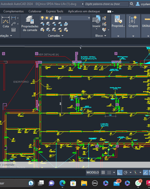This screenshot has height=189, width=150.
Task: Click the search magnifier icon
Action: pyautogui.click(x=132, y=4)
